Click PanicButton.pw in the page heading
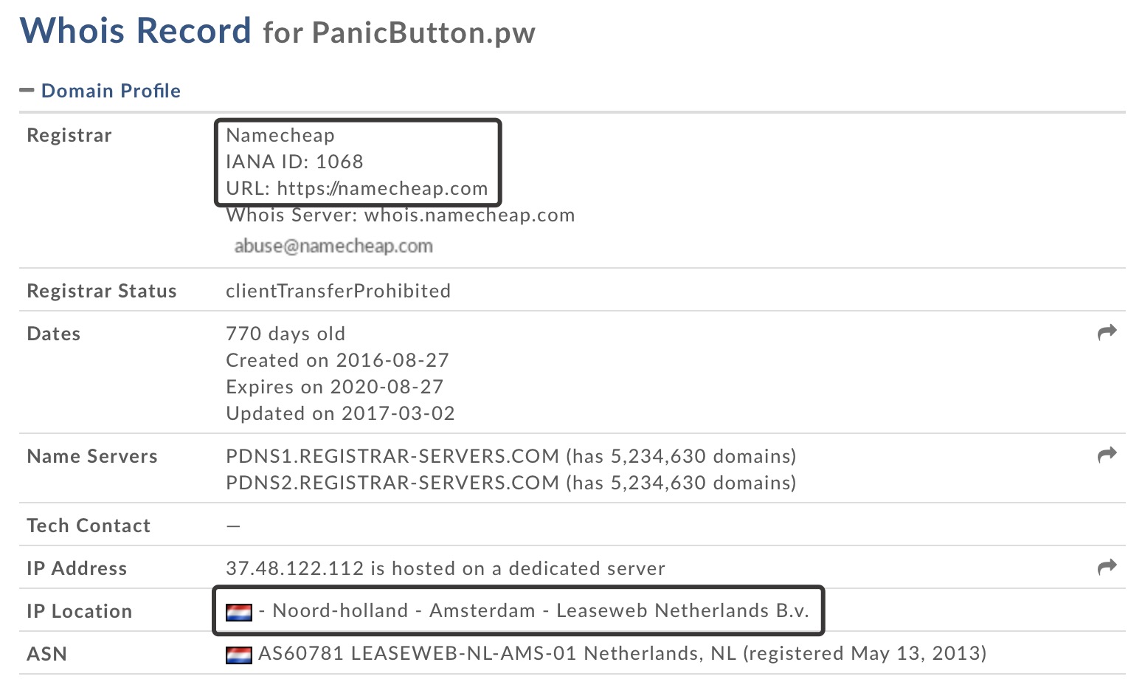This screenshot has width=1142, height=682. 423,33
